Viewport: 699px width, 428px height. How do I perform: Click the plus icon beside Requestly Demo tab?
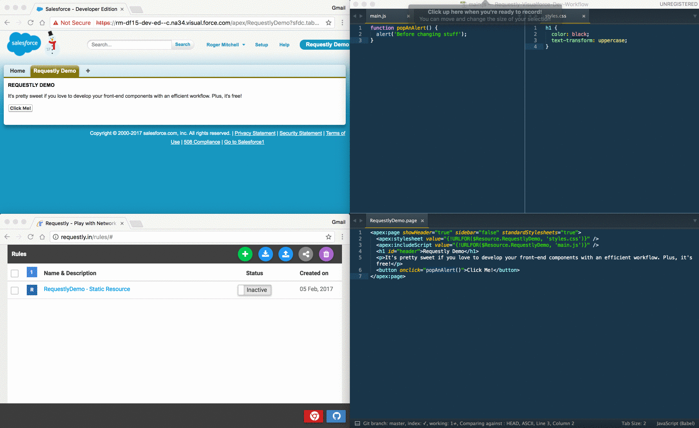point(88,71)
